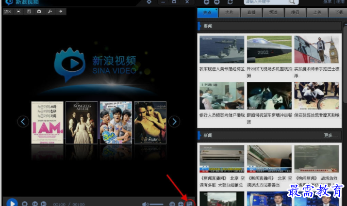Mute audio with the speaker icon
Viewport: 347px width, 206px height.
[x=145, y=204]
